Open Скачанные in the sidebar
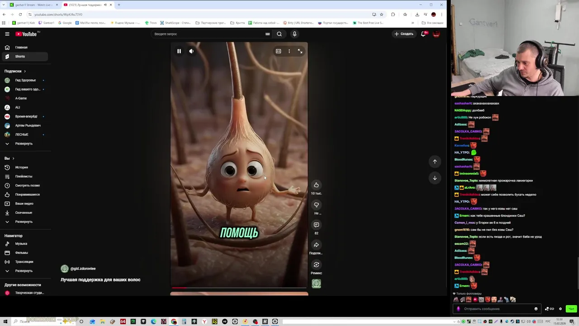This screenshot has width=579, height=326. 25,213
